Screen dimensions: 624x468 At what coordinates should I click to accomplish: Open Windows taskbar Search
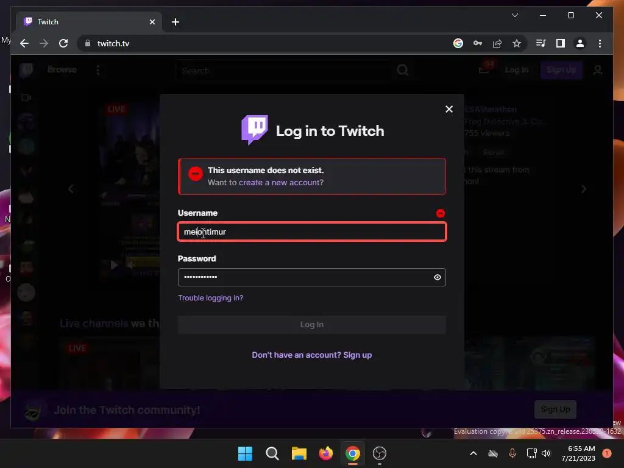272,453
